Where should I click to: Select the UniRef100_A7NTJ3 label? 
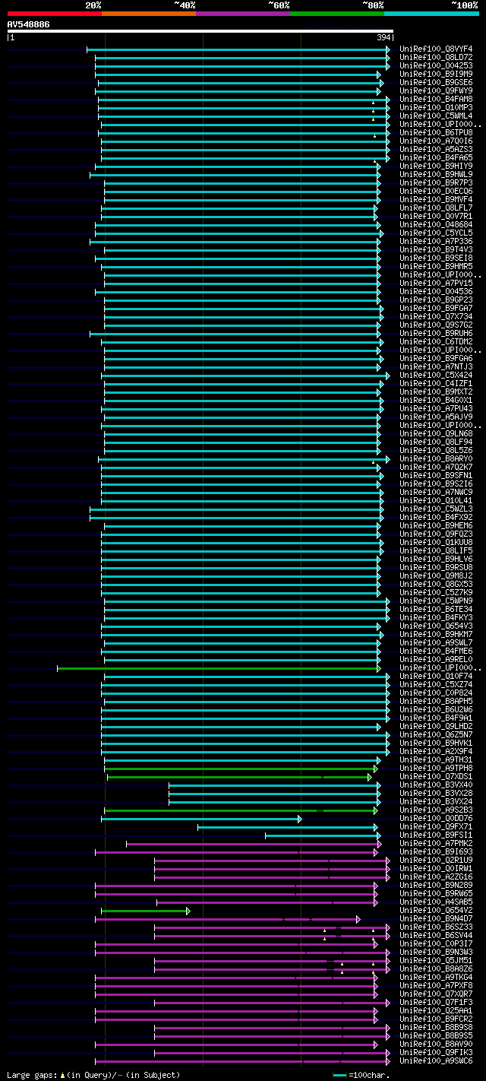[436, 366]
